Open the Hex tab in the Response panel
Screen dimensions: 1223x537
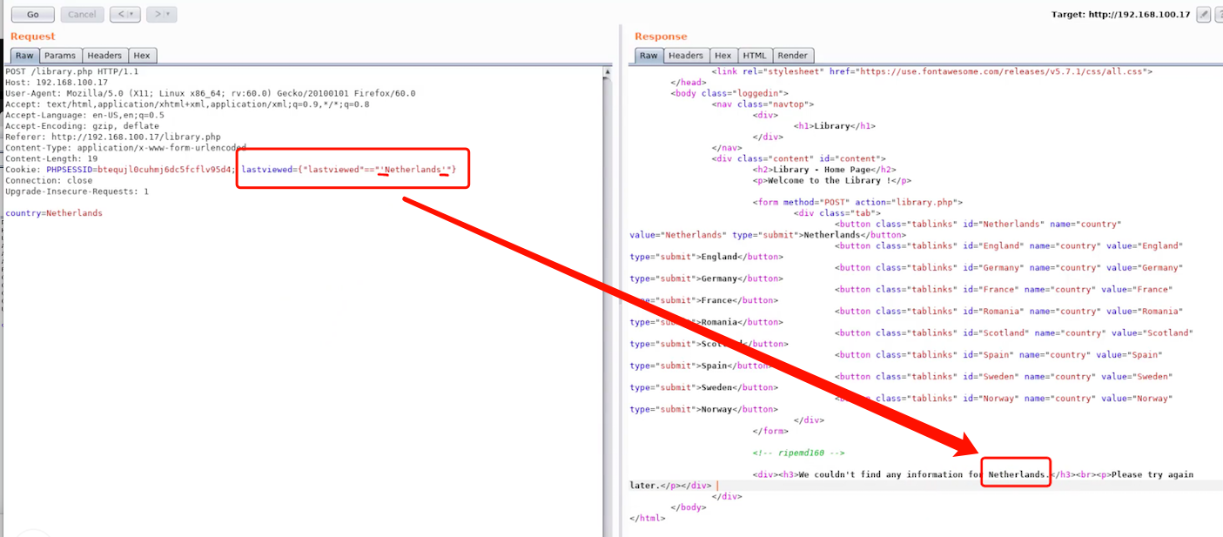pyautogui.click(x=723, y=56)
